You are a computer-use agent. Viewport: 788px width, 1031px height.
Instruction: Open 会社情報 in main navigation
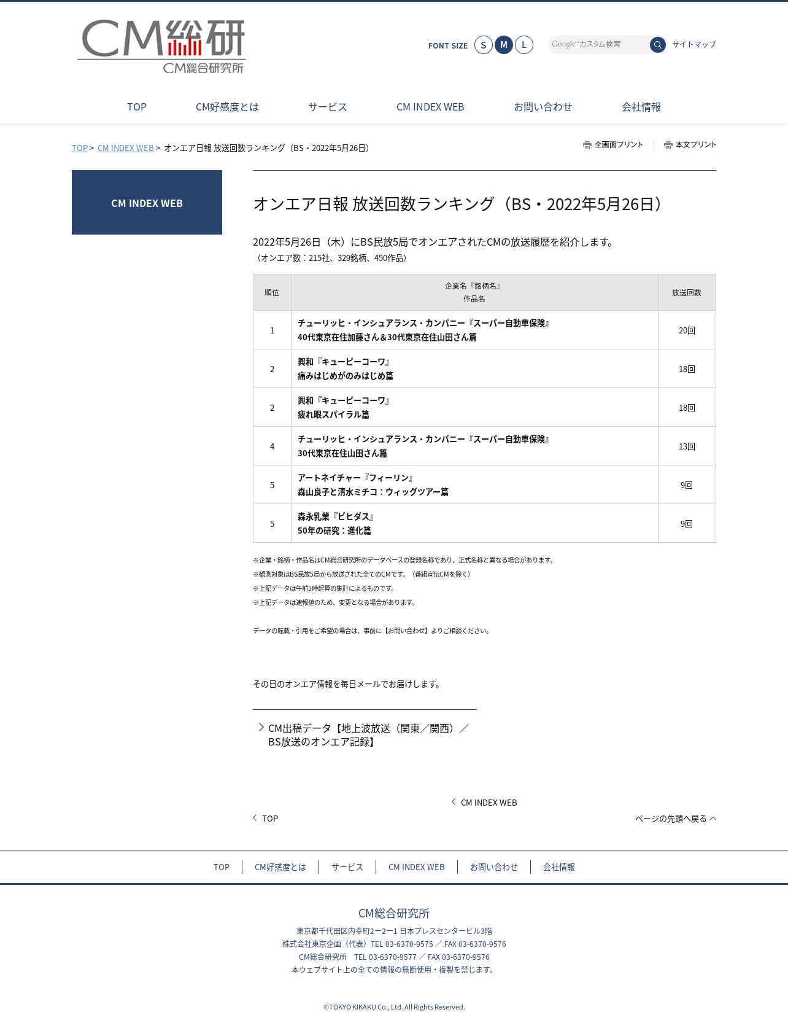[641, 107]
